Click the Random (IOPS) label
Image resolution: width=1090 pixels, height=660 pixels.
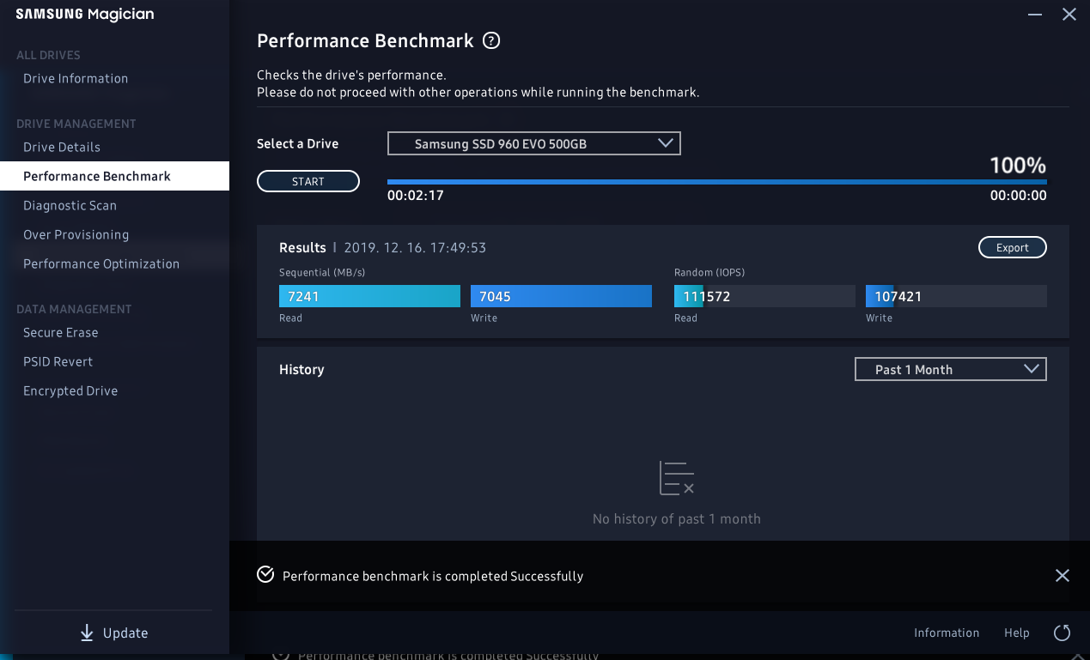point(709,272)
